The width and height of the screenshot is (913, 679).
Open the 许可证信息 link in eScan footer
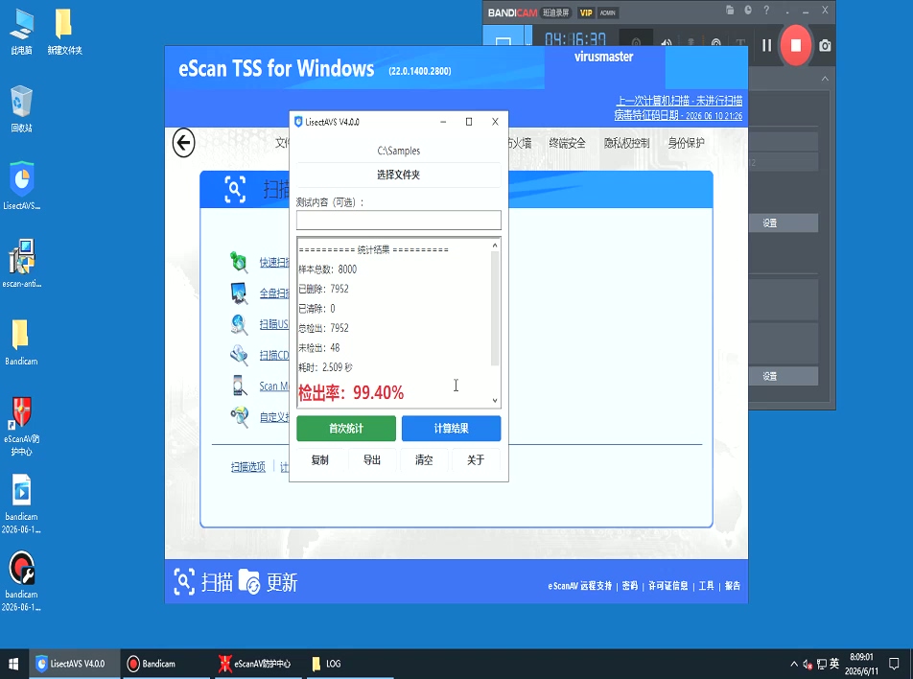[x=667, y=586]
